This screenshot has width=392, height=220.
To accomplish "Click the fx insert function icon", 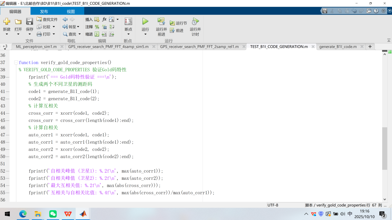I will pos(104,19).
